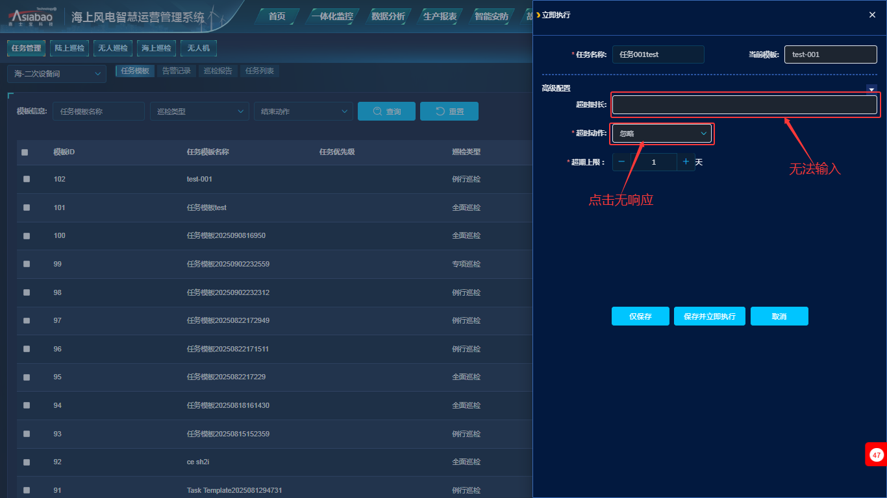Click the red 47 notification badge
The width and height of the screenshot is (887, 498).
[x=876, y=455]
